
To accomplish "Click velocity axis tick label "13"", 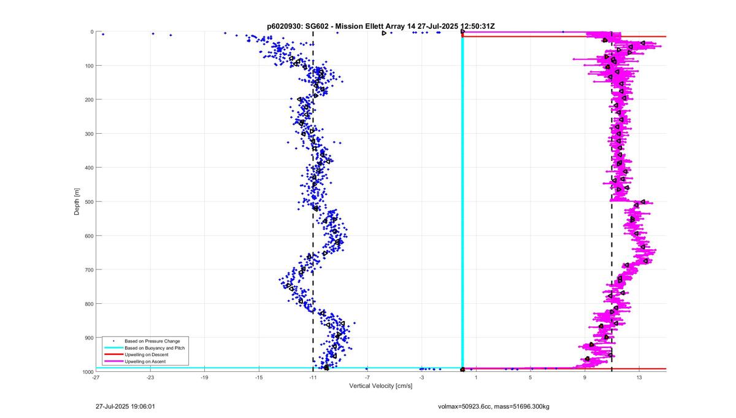I will 639,378.
